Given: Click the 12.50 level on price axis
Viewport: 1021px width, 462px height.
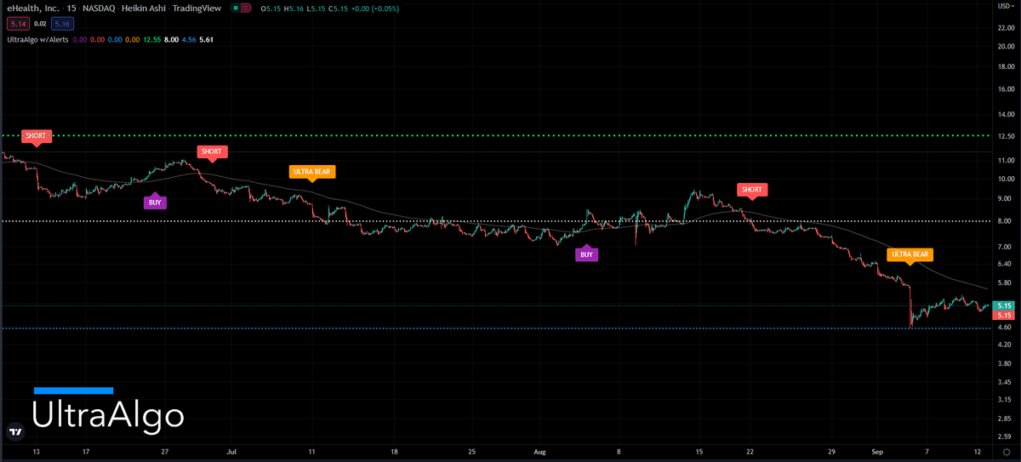Looking at the screenshot, I should click(1005, 136).
